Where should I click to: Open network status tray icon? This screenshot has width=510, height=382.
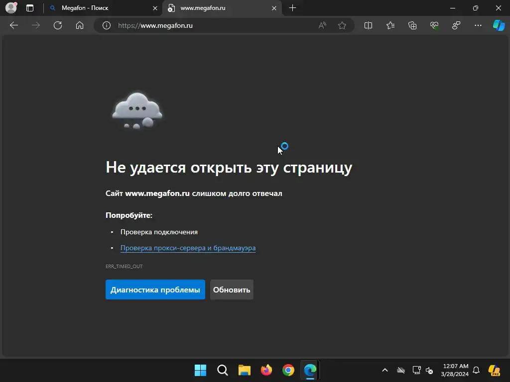(416, 370)
